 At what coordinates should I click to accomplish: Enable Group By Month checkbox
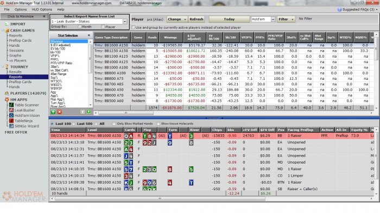point(79,27)
